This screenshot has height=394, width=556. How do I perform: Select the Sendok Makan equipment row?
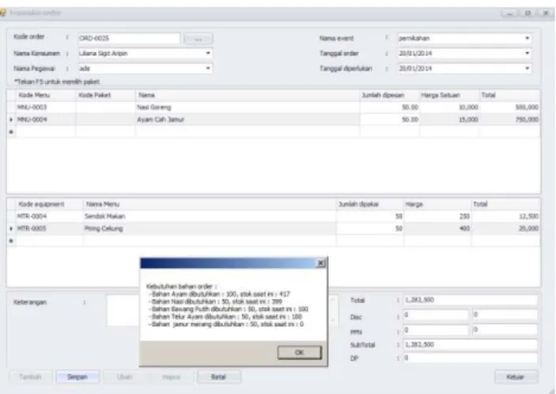tap(273, 216)
